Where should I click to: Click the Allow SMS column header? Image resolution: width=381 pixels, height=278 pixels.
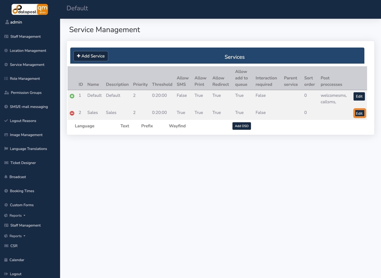coord(182,81)
